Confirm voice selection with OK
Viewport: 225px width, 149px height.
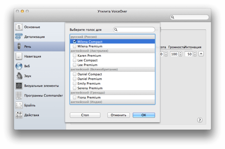(x=144, y=115)
